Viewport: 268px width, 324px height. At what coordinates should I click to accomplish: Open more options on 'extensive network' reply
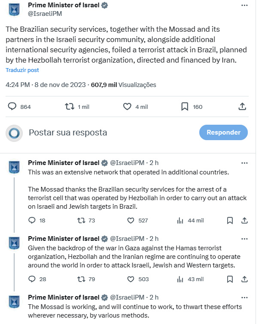244,163
